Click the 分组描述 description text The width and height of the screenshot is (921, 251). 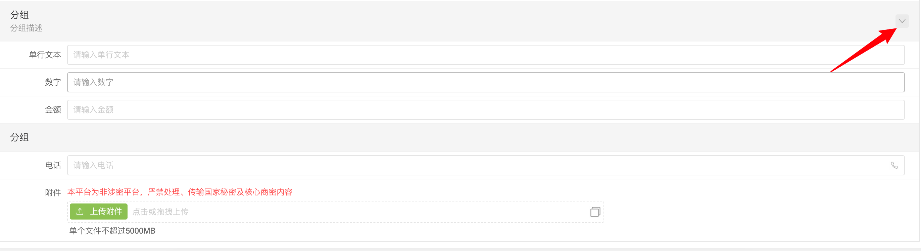tap(26, 28)
